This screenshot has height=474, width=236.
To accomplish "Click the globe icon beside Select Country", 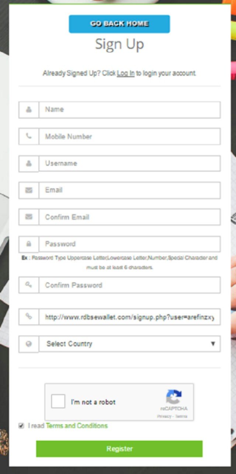I will 29,344.
